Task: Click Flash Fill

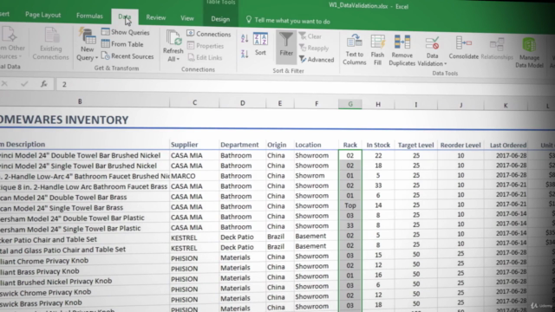Action: point(378,50)
